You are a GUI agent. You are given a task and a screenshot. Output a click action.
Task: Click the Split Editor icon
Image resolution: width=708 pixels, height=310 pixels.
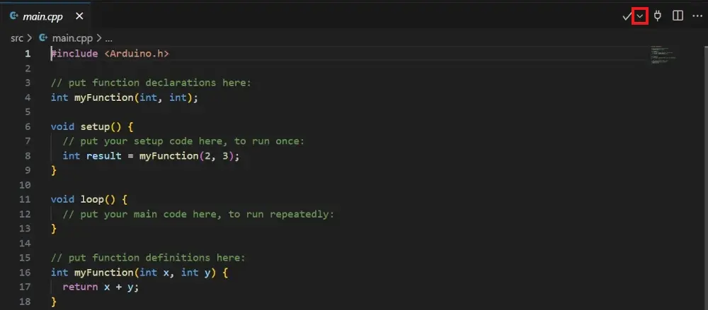coord(678,16)
